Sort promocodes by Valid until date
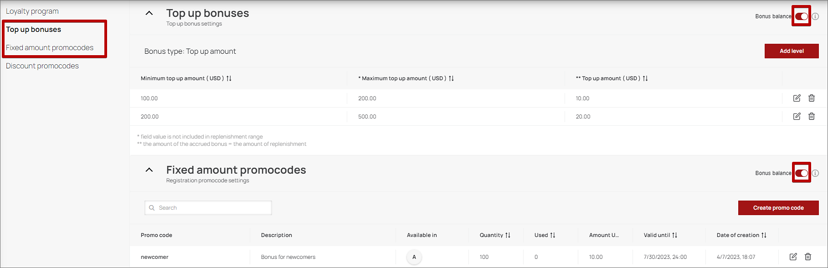828x268 pixels. coord(675,235)
